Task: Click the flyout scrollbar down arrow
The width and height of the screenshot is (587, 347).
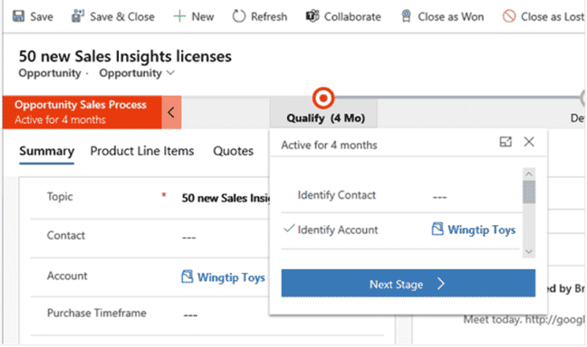Action: [x=529, y=252]
